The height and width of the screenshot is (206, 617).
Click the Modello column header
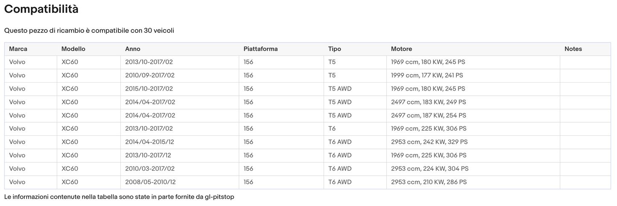pyautogui.click(x=73, y=49)
